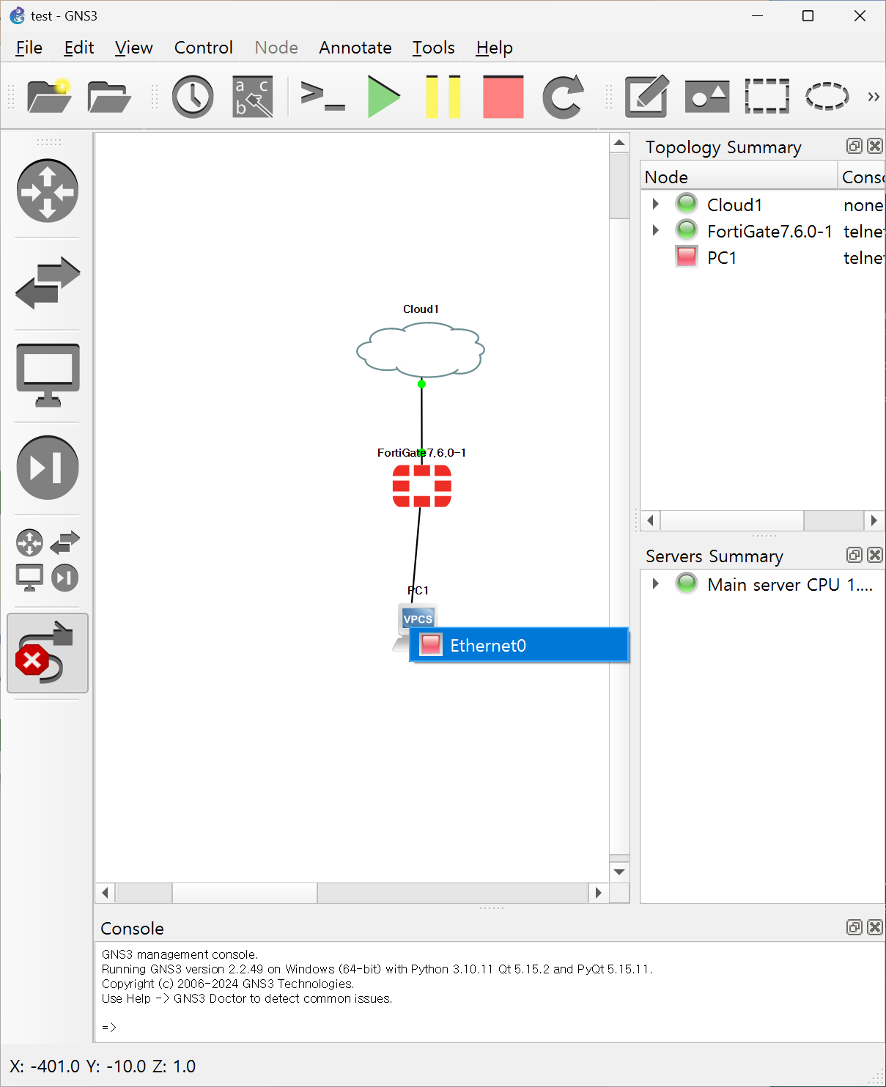Close the Console panel
Viewport: 886px width, 1087px height.
pos(874,927)
